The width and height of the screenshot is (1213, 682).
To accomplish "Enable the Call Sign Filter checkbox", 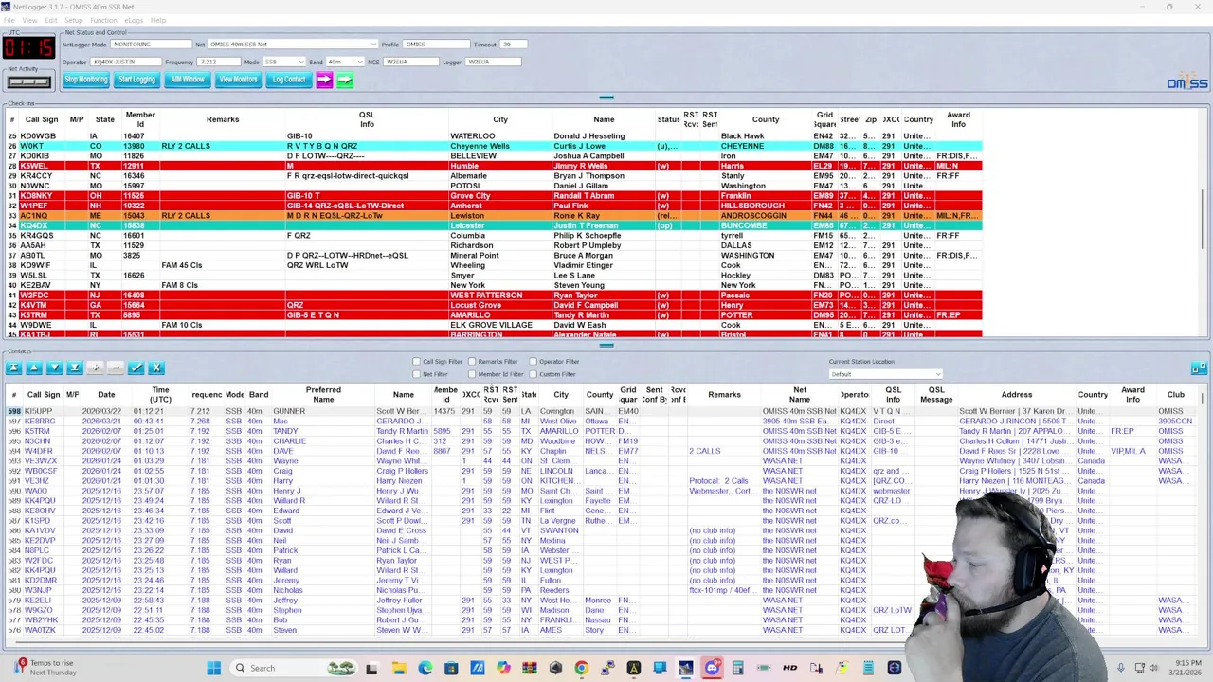I will (416, 362).
